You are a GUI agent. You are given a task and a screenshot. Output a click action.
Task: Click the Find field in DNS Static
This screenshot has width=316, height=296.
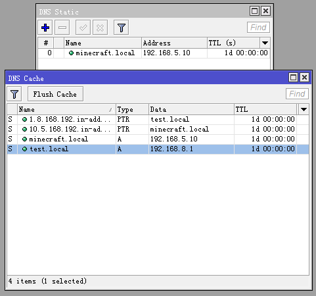click(258, 28)
